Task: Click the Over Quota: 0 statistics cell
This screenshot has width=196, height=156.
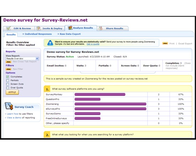Action: click(x=151, y=66)
